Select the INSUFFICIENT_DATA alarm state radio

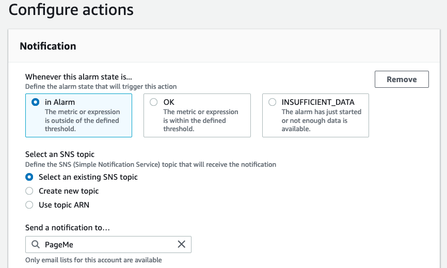272,102
